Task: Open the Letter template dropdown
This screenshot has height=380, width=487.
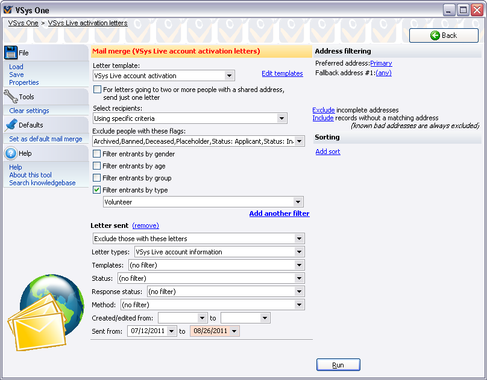Action: point(229,76)
